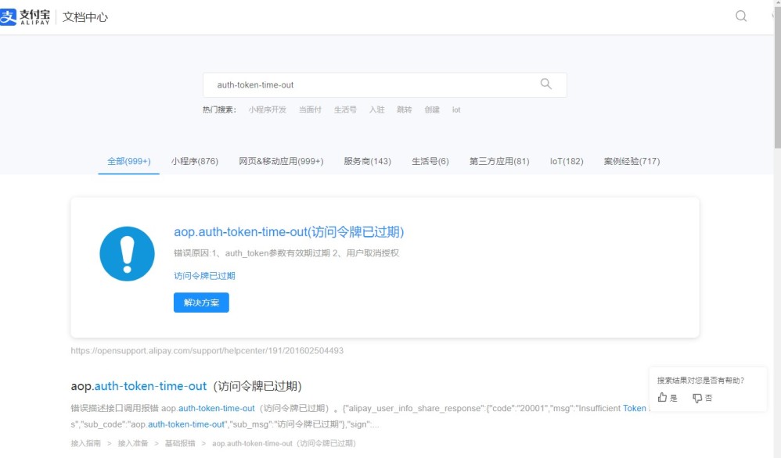
Task: Focus the auth-token-time-out search field
Action: click(384, 85)
